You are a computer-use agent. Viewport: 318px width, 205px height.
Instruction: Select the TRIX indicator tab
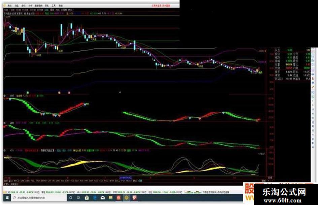point(37,180)
